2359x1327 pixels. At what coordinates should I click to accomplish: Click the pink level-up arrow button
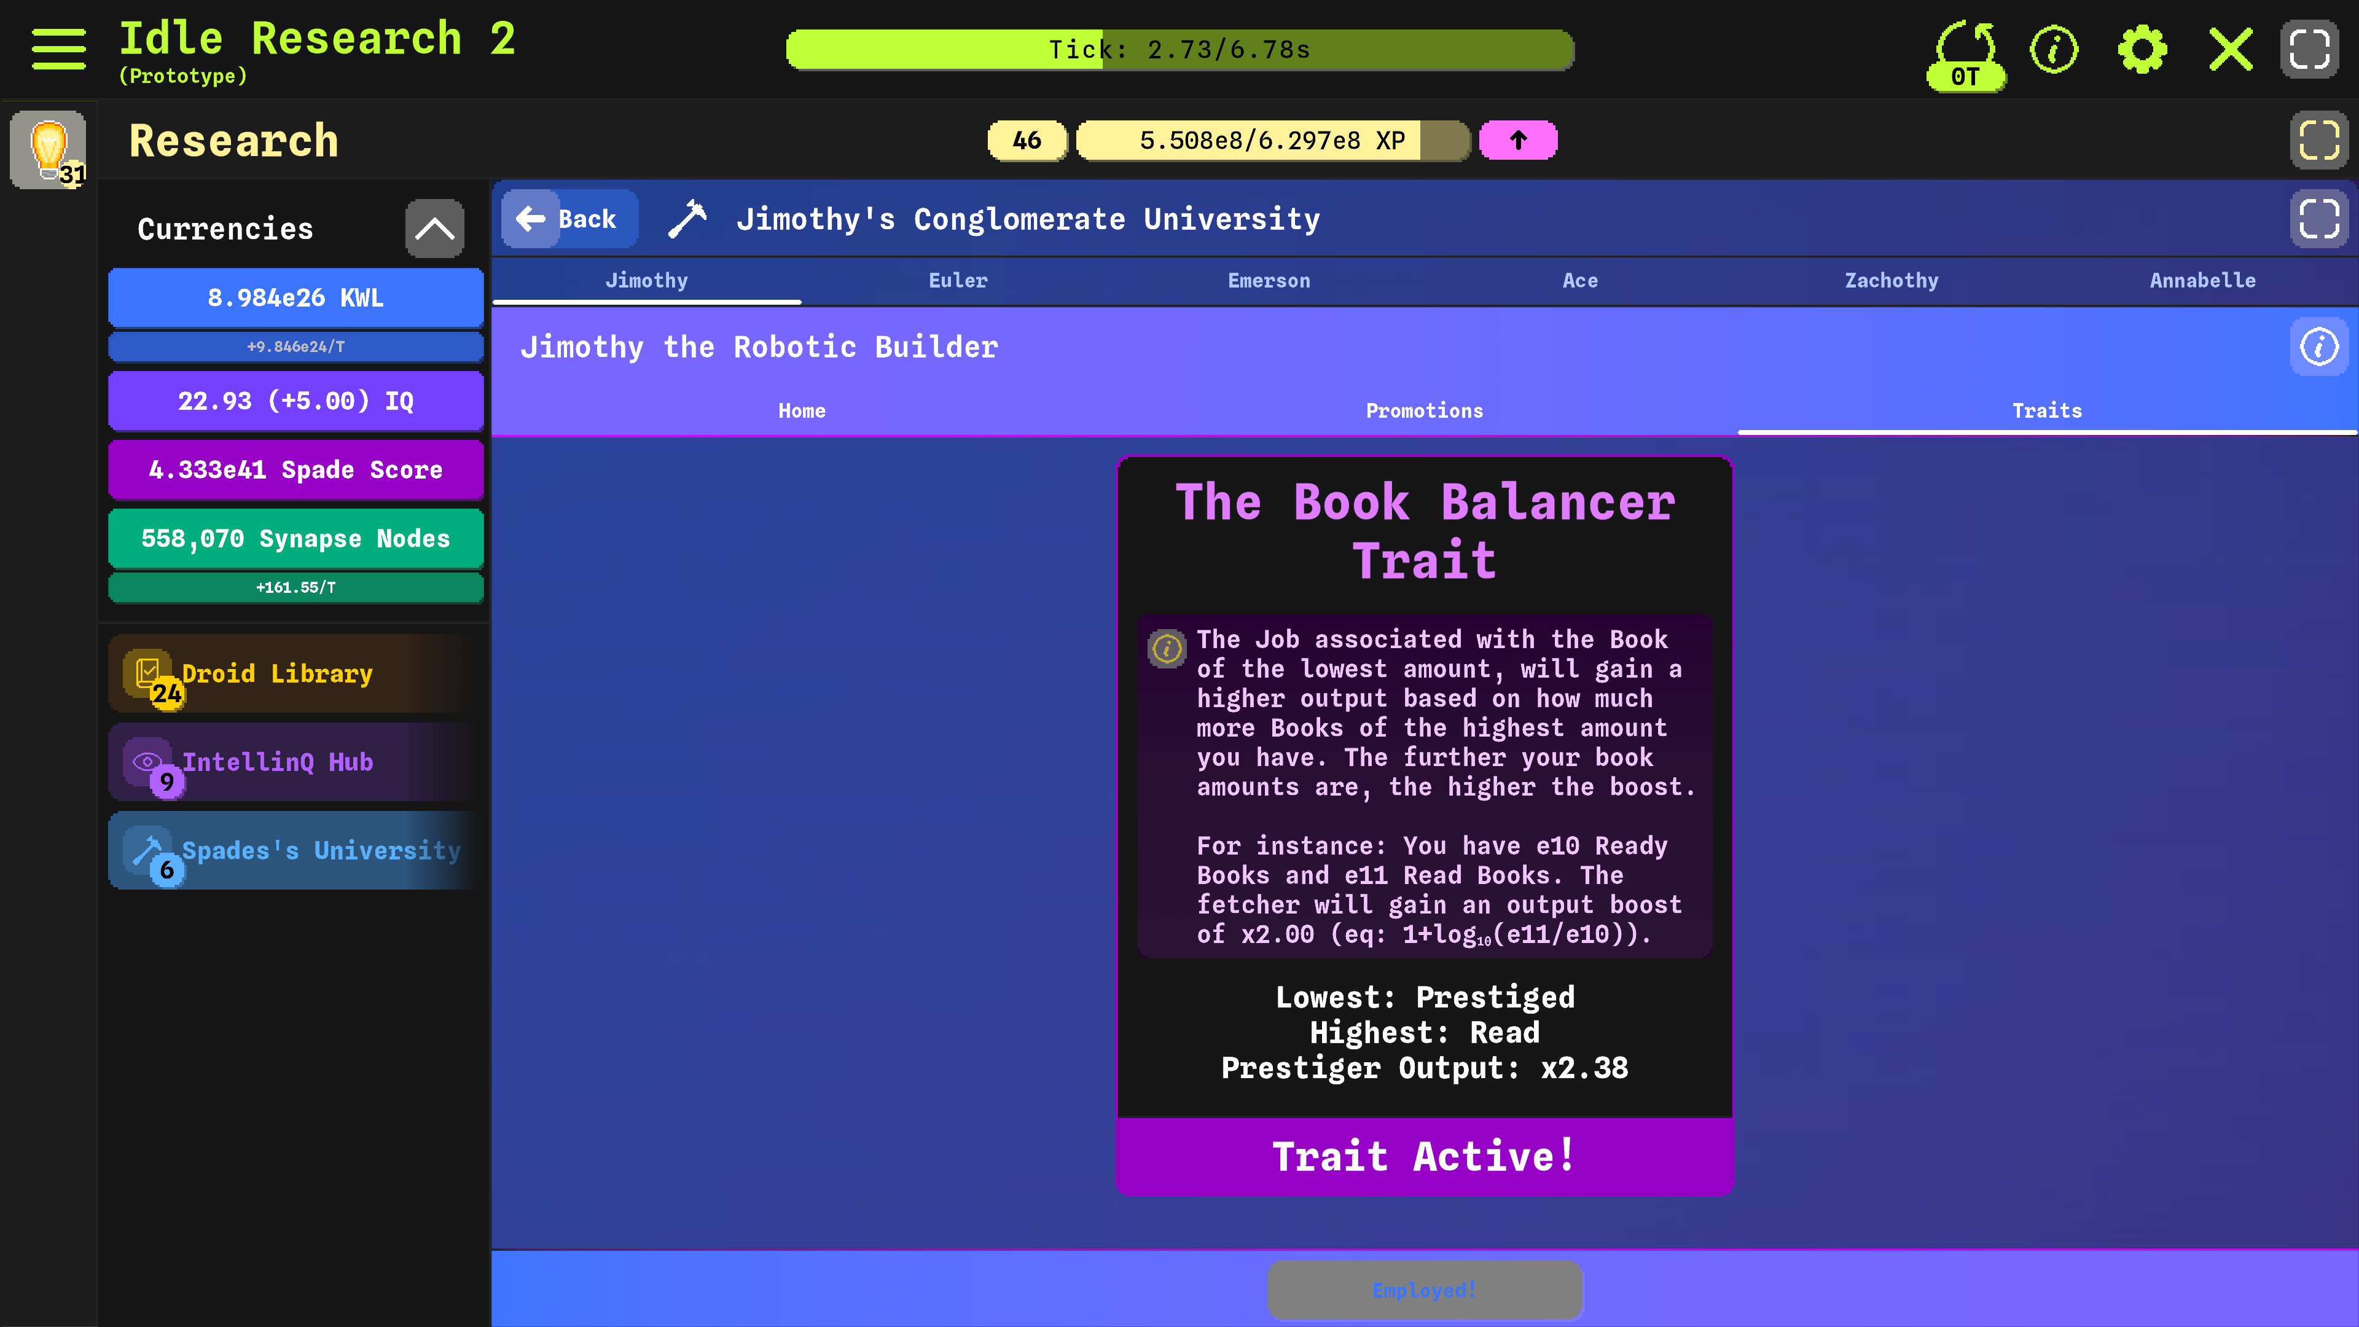click(x=1519, y=140)
